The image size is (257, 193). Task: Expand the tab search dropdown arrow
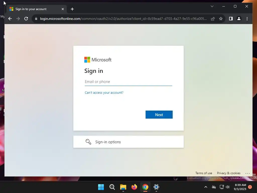212,6
